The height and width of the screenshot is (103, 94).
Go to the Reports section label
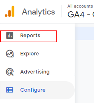point(30,35)
